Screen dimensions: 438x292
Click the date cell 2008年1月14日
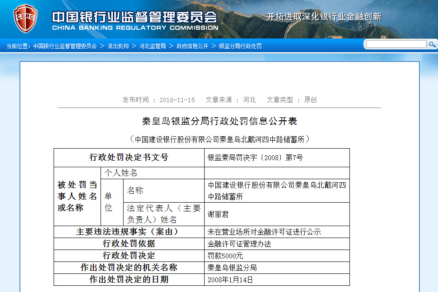[277, 280]
